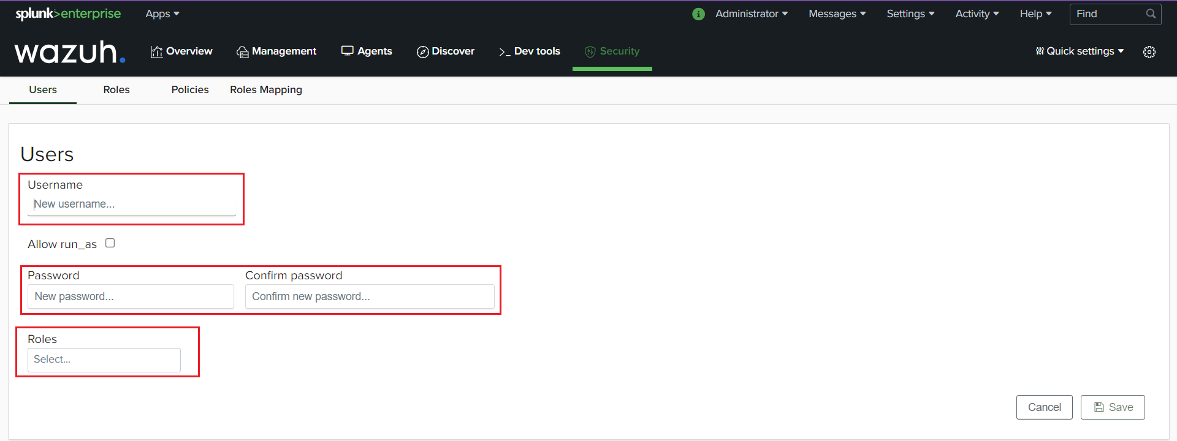Open the Settings dropdown
Image resolution: width=1177 pixels, height=441 pixels.
click(910, 13)
